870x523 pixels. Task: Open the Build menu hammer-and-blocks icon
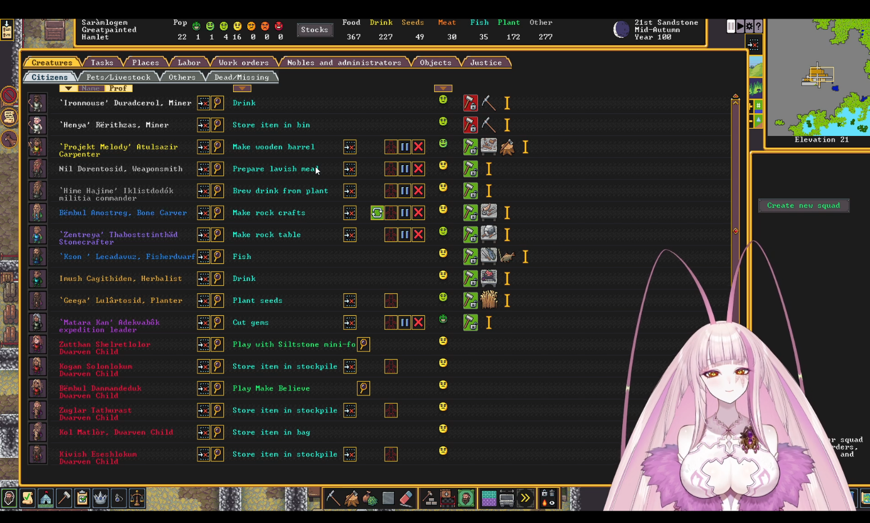[430, 498]
